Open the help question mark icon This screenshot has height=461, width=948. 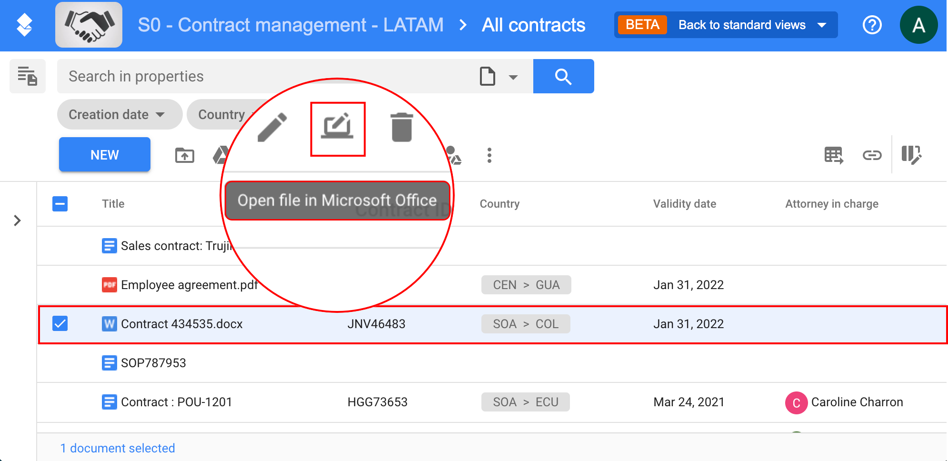[872, 25]
